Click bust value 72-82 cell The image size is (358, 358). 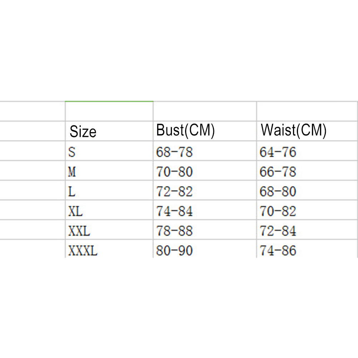[174, 192]
